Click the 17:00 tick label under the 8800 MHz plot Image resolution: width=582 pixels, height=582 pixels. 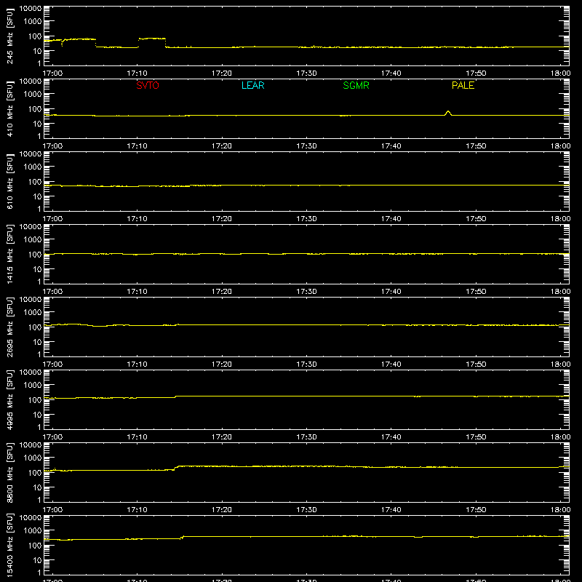point(52,510)
